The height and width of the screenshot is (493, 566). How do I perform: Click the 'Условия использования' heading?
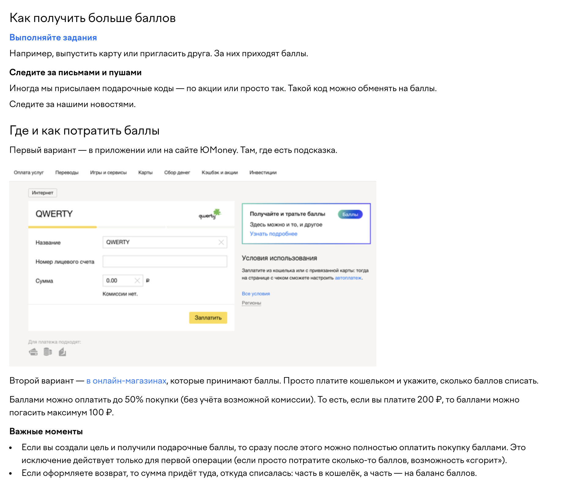tap(279, 258)
